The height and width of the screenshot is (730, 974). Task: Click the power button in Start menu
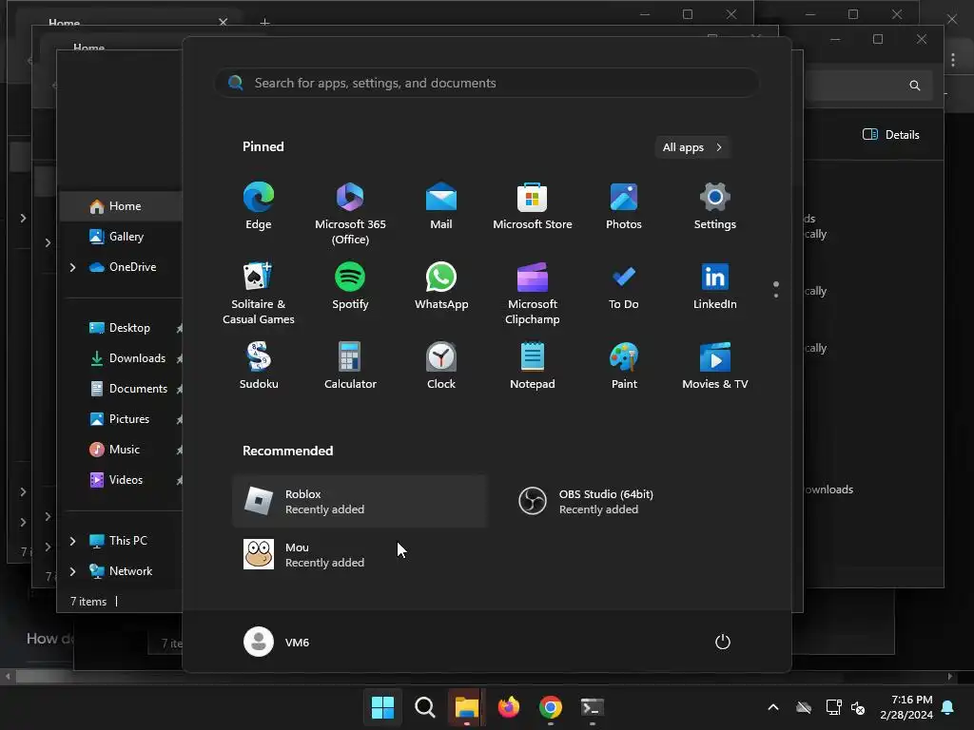pos(723,642)
